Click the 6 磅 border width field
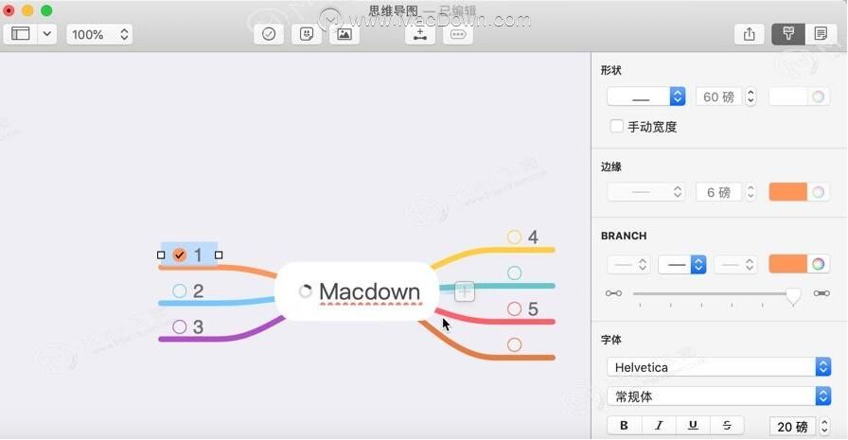The width and height of the screenshot is (848, 440). tap(718, 192)
